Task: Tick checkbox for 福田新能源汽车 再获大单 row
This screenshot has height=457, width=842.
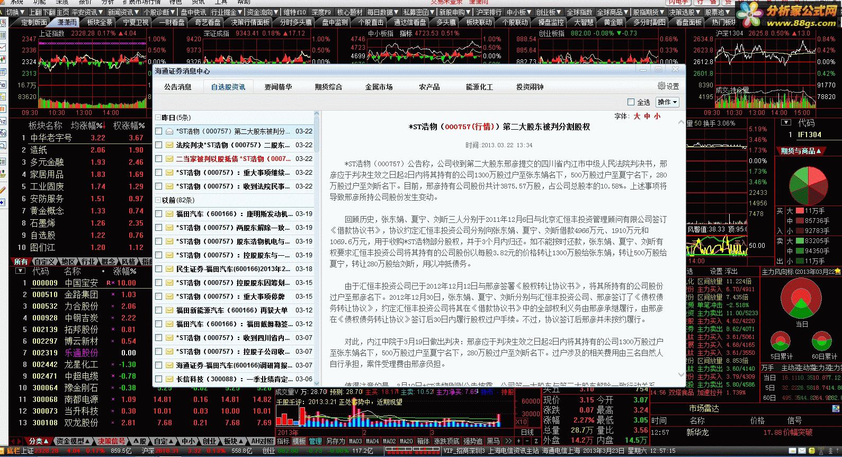Action: (x=159, y=310)
